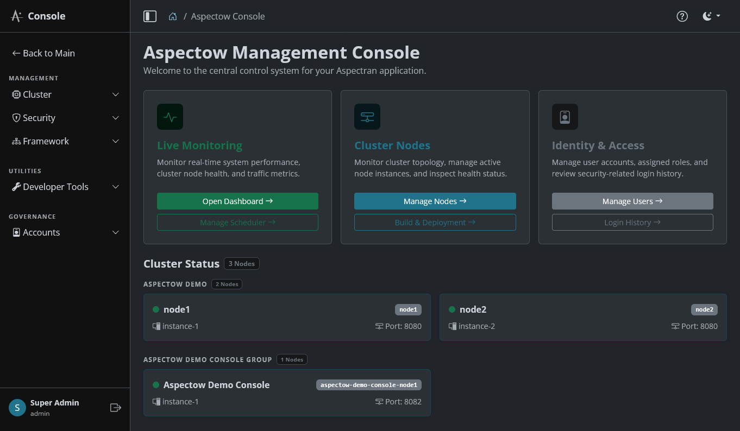Image resolution: width=740 pixels, height=431 pixels.
Task: Click the 3 Nodes badge
Action: coord(242,264)
